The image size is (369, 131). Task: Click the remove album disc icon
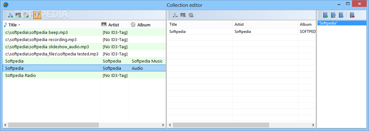click(191, 15)
